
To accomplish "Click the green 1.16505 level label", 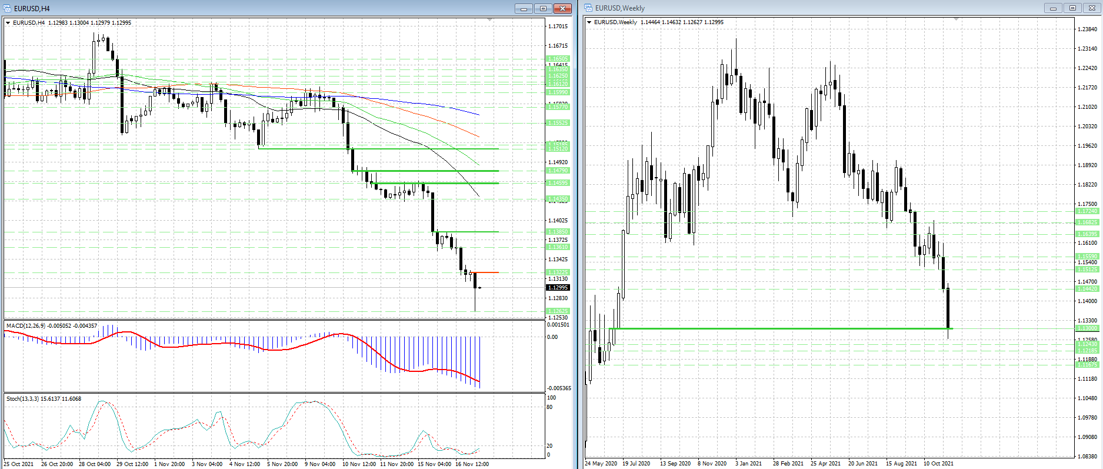I will (x=558, y=59).
